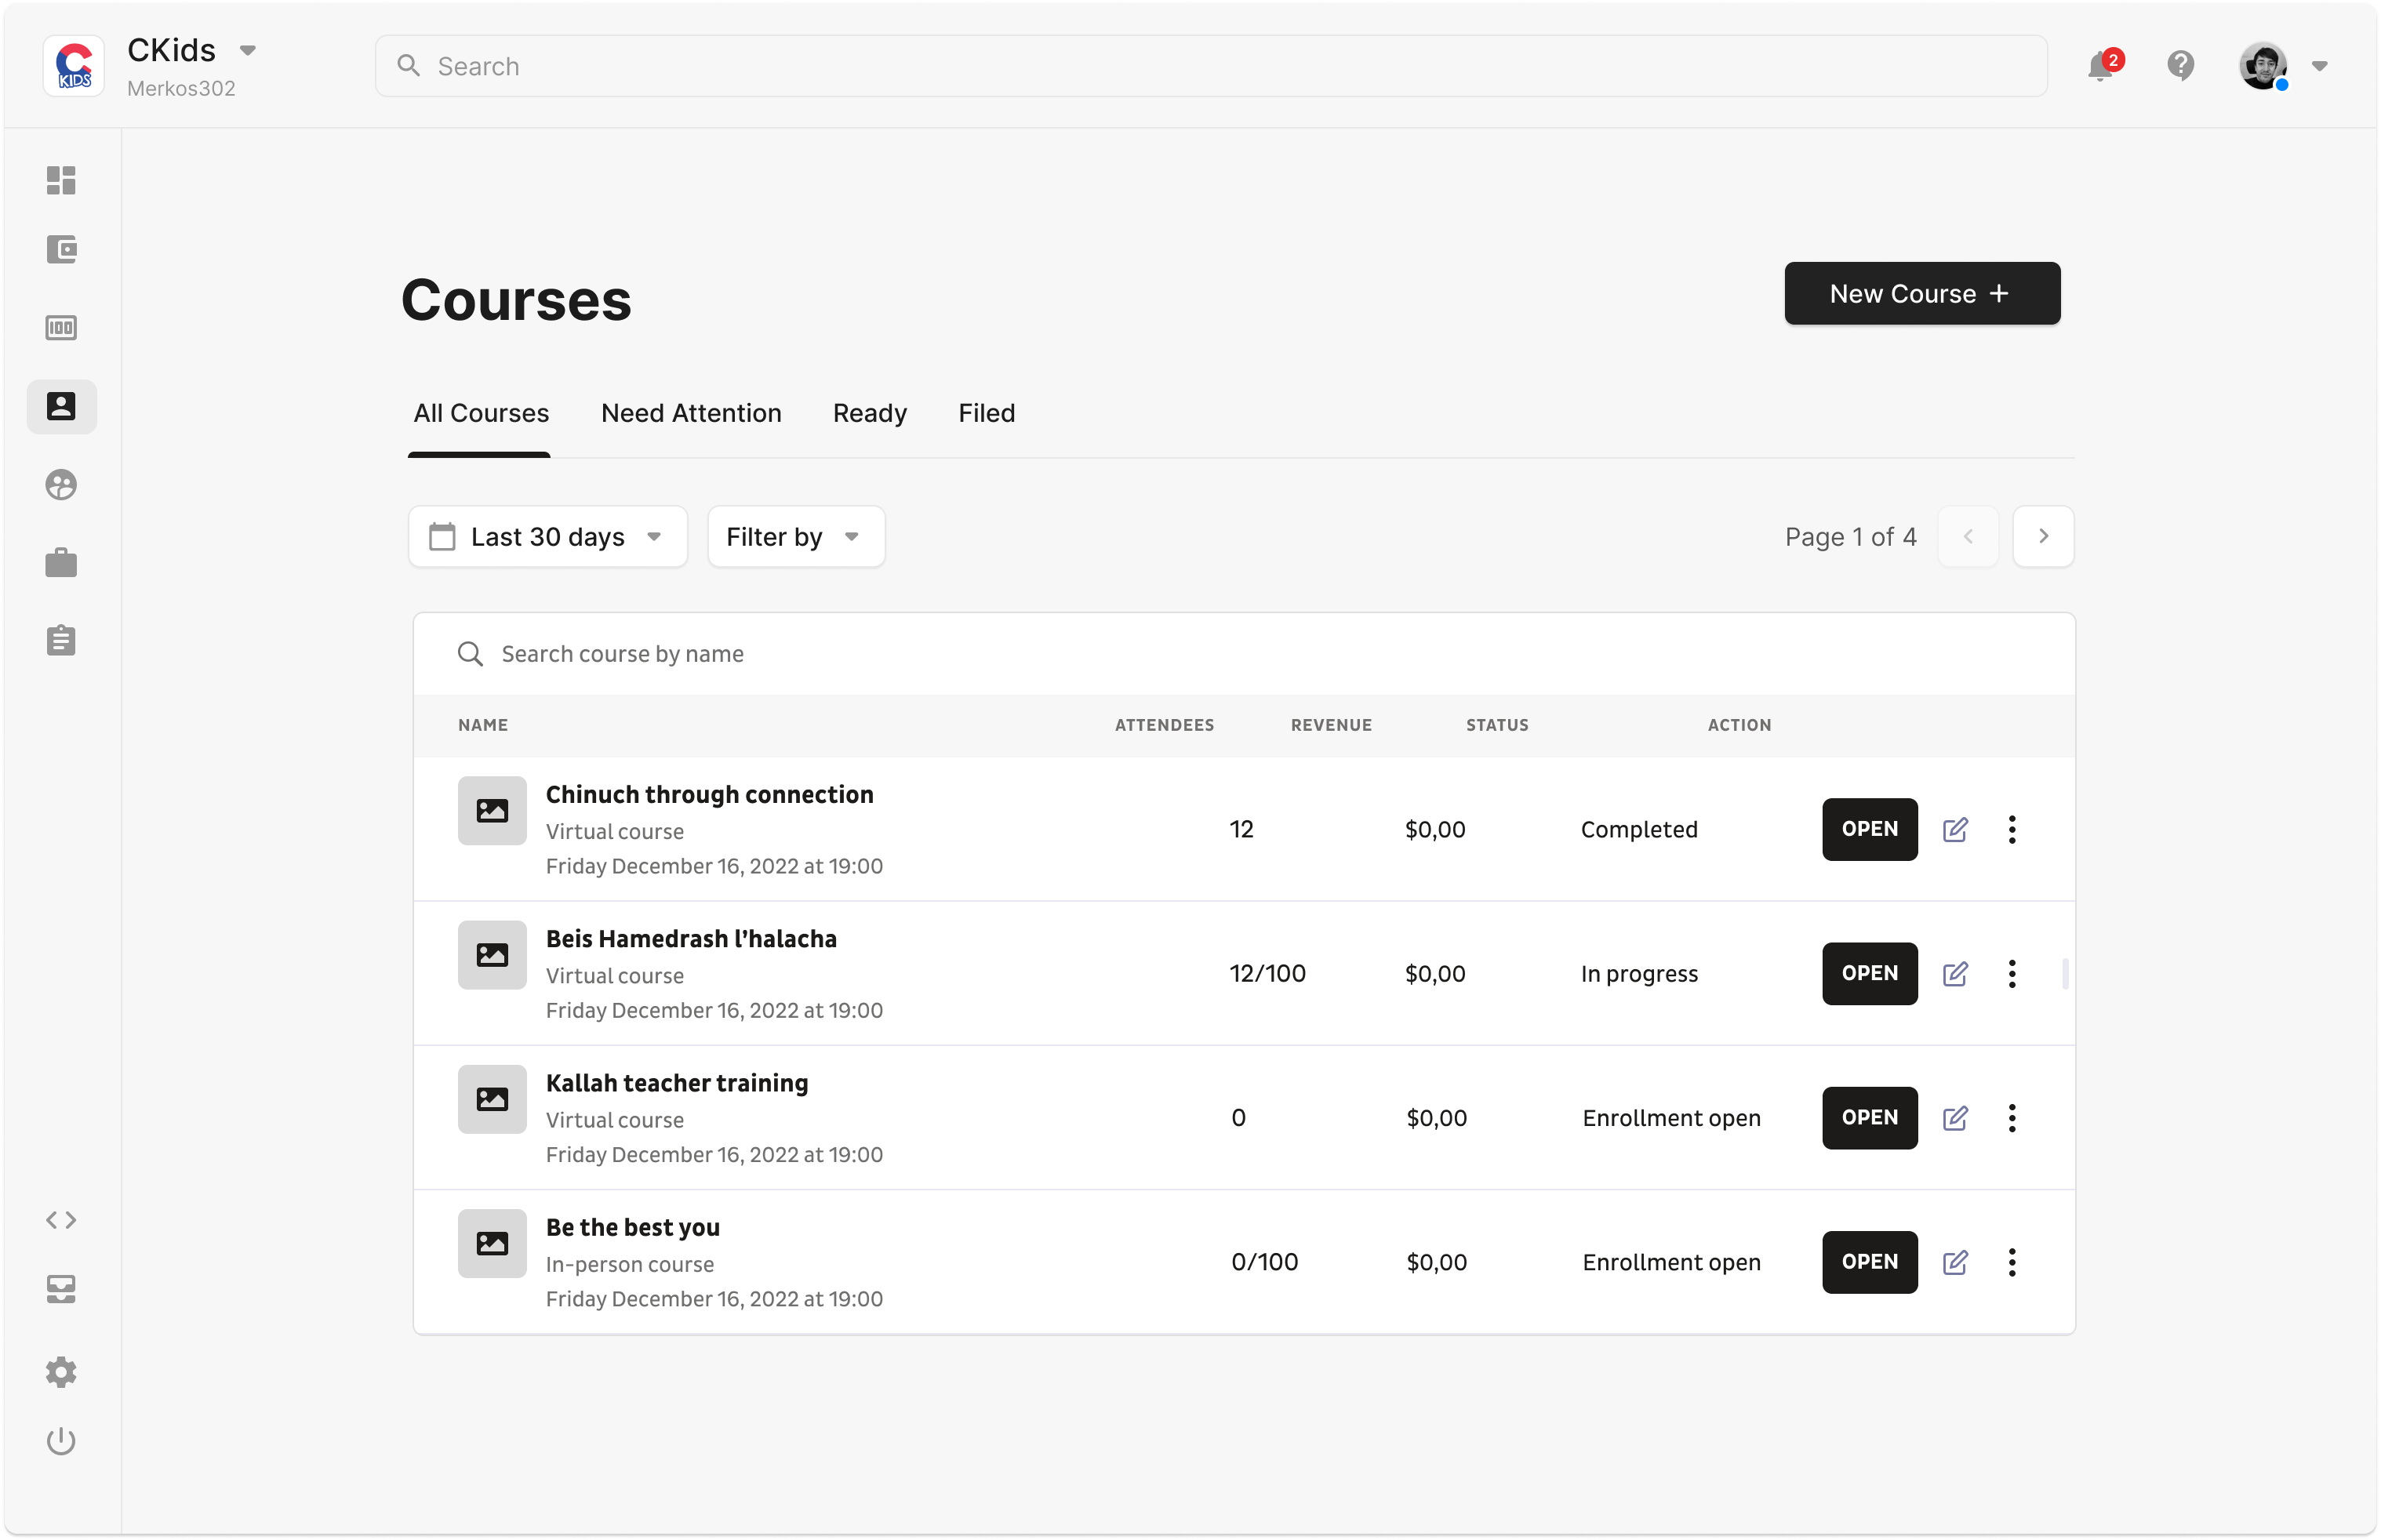2381x1540 pixels.
Task: Expand the user account dropdown arrow
Action: pos(2319,66)
